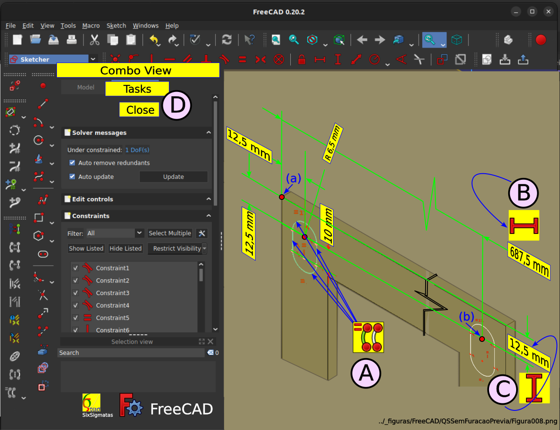The image size is (560, 430).
Task: Click the horizontal distance constraint icon
Action: [320, 59]
